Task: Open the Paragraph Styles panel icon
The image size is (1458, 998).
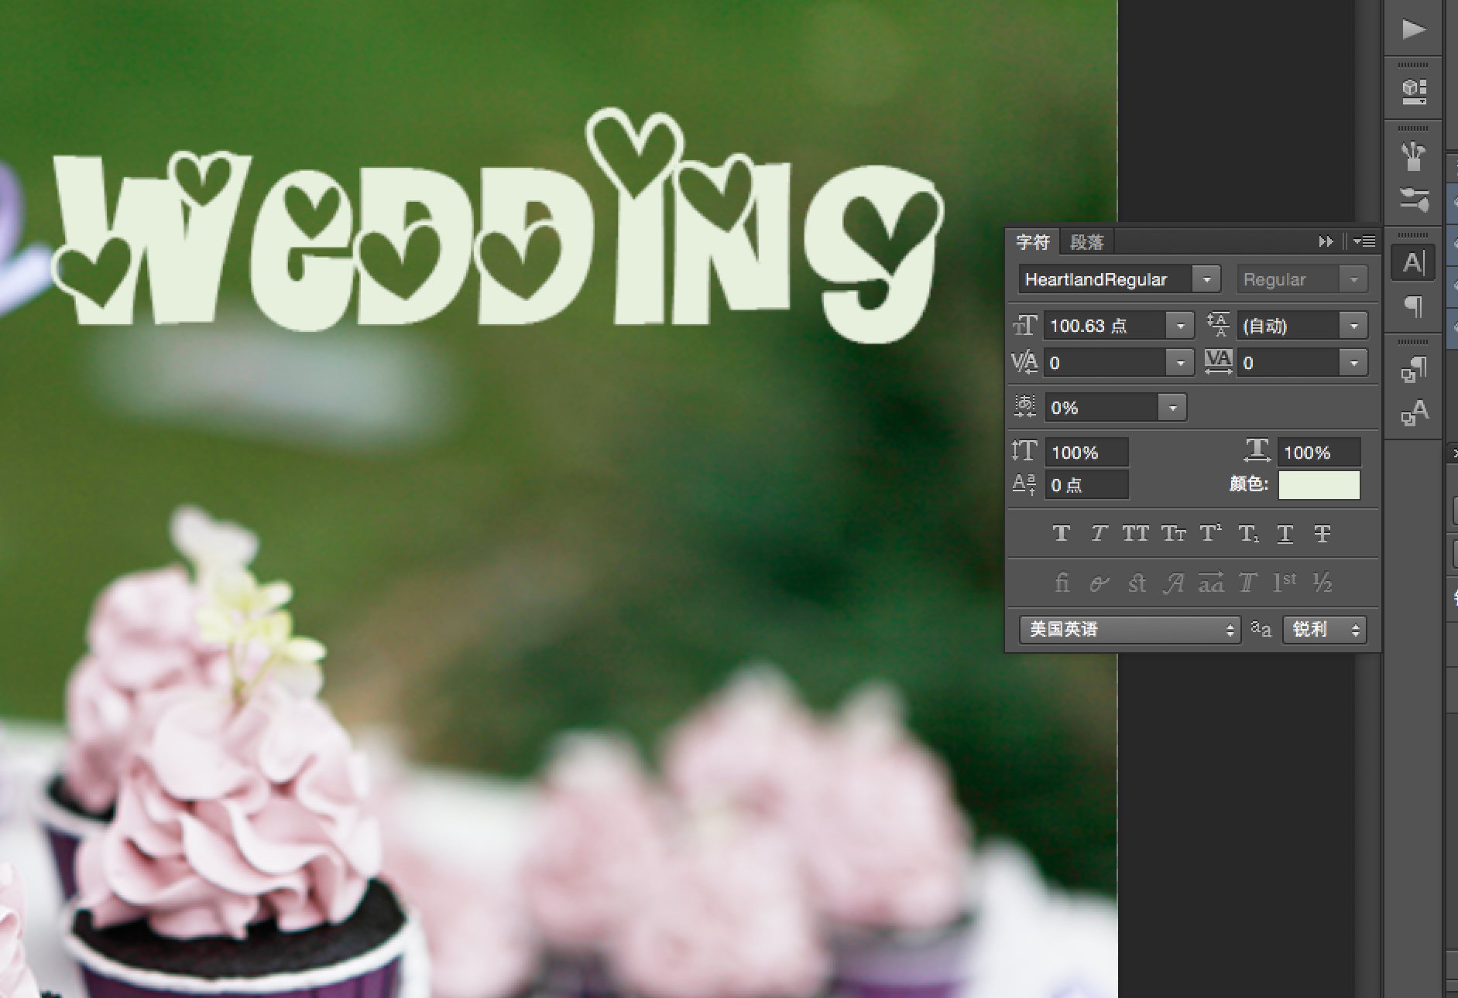Action: (1414, 370)
